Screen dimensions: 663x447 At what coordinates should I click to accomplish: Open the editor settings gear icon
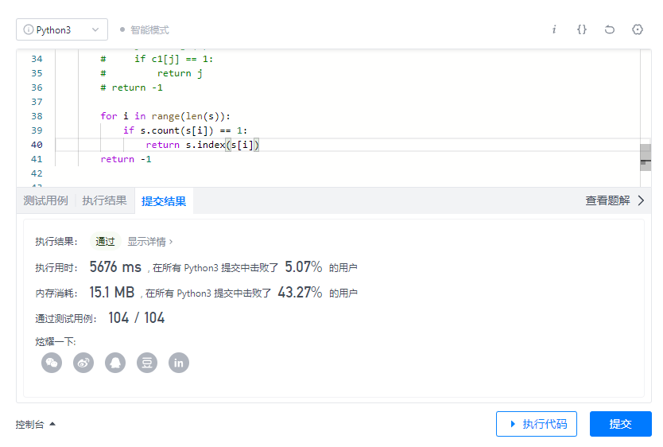[638, 29]
